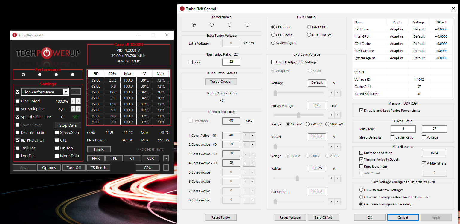The width and height of the screenshot is (460, 224).
Task: Select second Performance profile in FIVR window
Action: tap(212, 25)
